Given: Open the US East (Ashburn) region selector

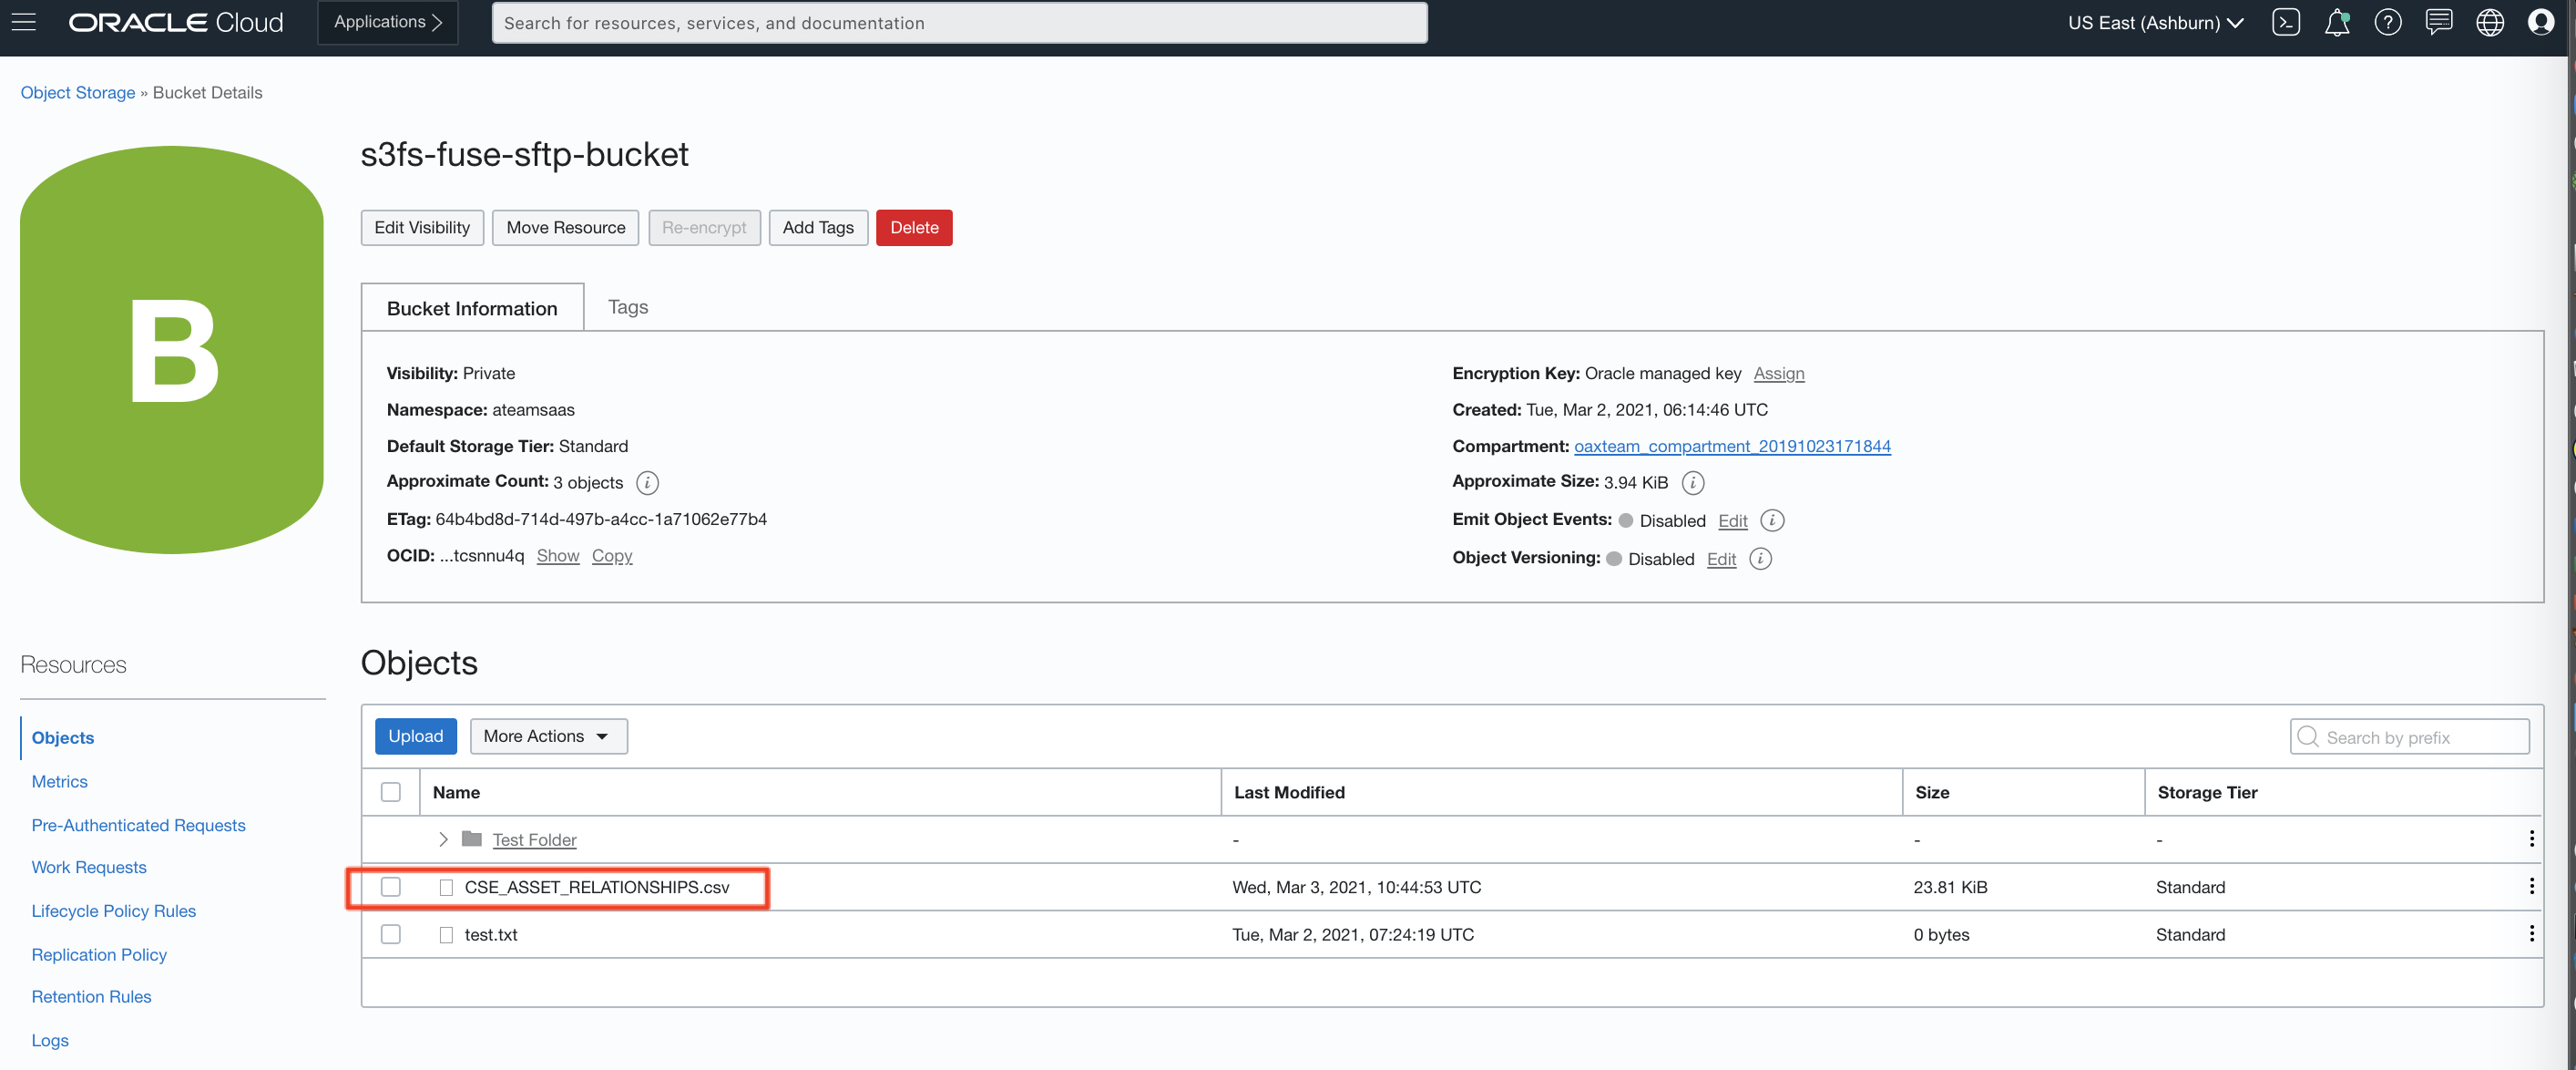Looking at the screenshot, I should coord(2155,22).
